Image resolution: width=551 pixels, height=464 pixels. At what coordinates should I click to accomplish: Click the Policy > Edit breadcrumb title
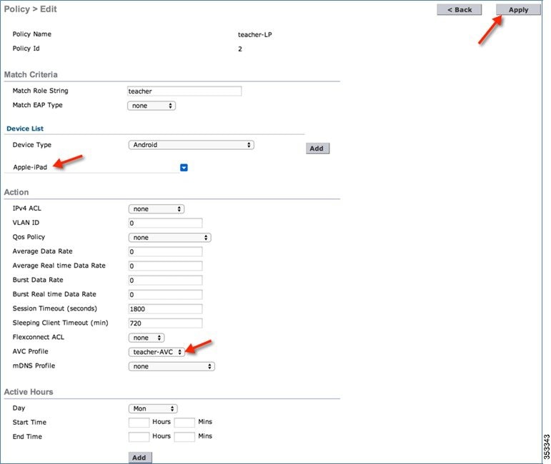(30, 9)
